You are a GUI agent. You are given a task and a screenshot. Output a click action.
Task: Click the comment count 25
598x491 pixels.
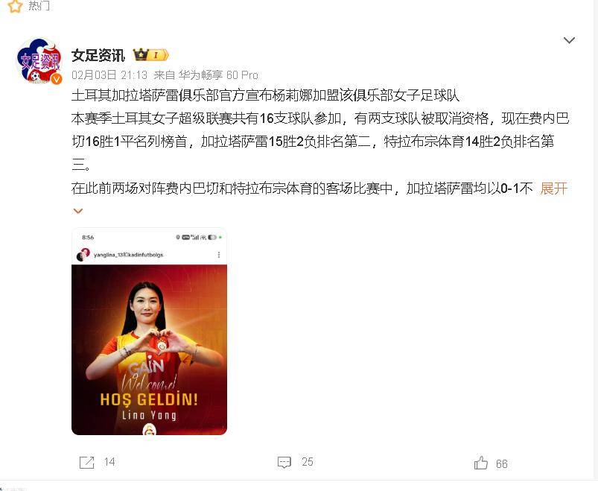[308, 462]
